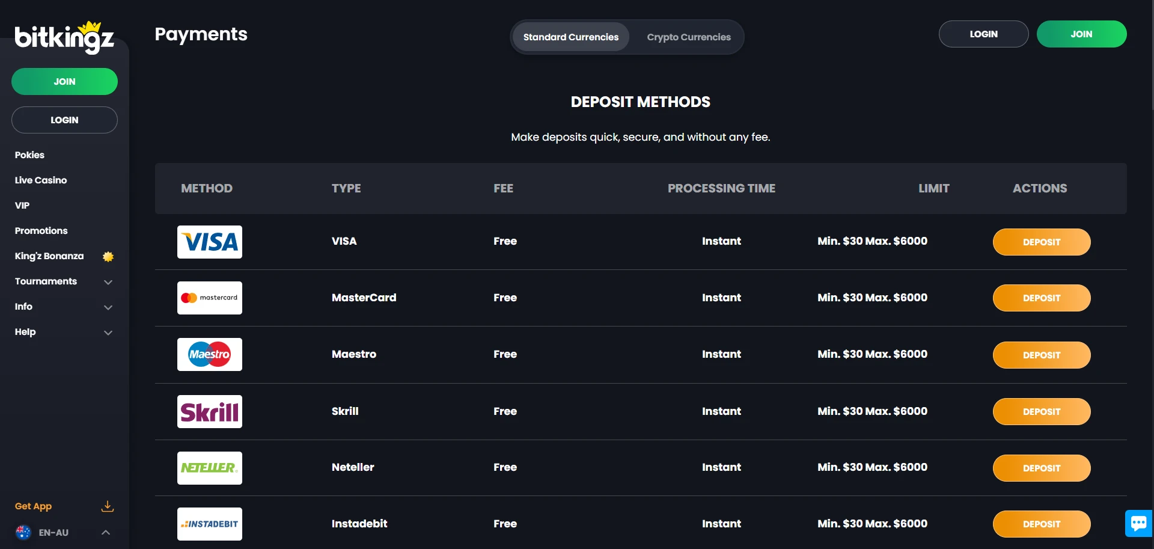Click the TYPE column header

coord(346,188)
